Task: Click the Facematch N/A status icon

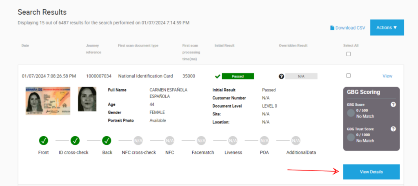Action: (x=201, y=141)
